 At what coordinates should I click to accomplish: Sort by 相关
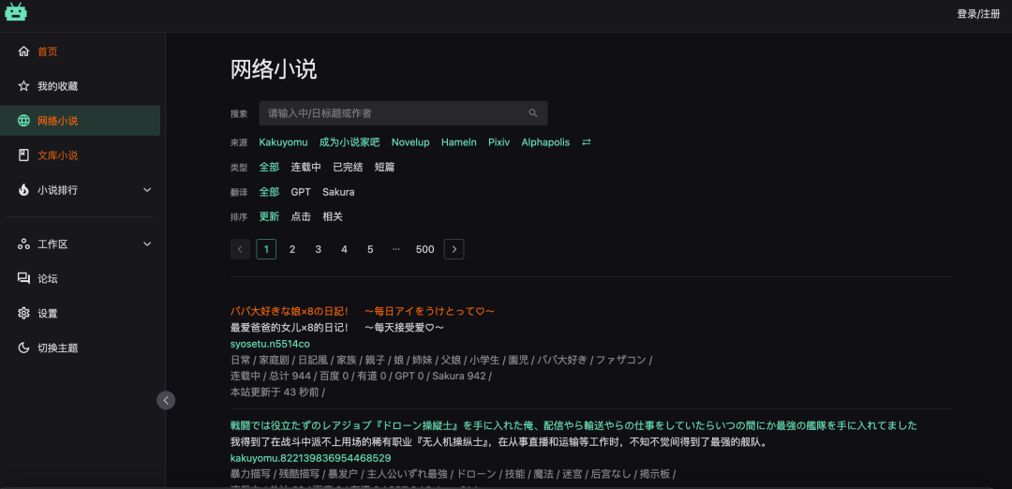point(333,216)
